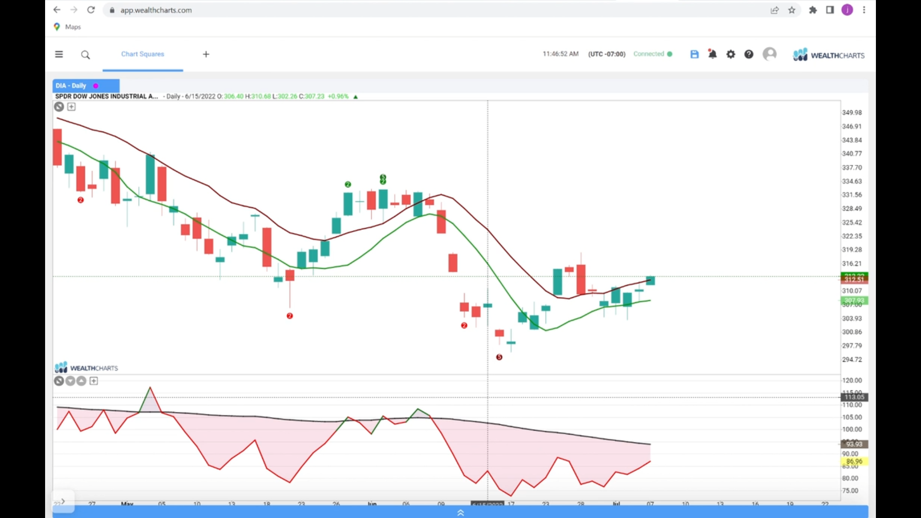The height and width of the screenshot is (518, 921).
Task: Add indicator to lower pane with plus box
Action: (94, 381)
